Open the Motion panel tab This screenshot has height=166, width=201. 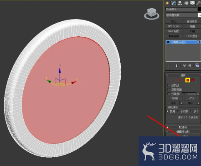pyautogui.click(x=186, y=3)
